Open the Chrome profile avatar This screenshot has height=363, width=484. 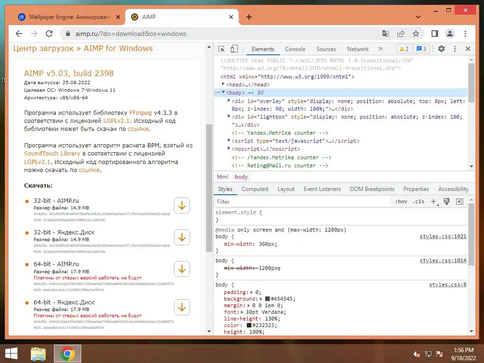(450, 34)
